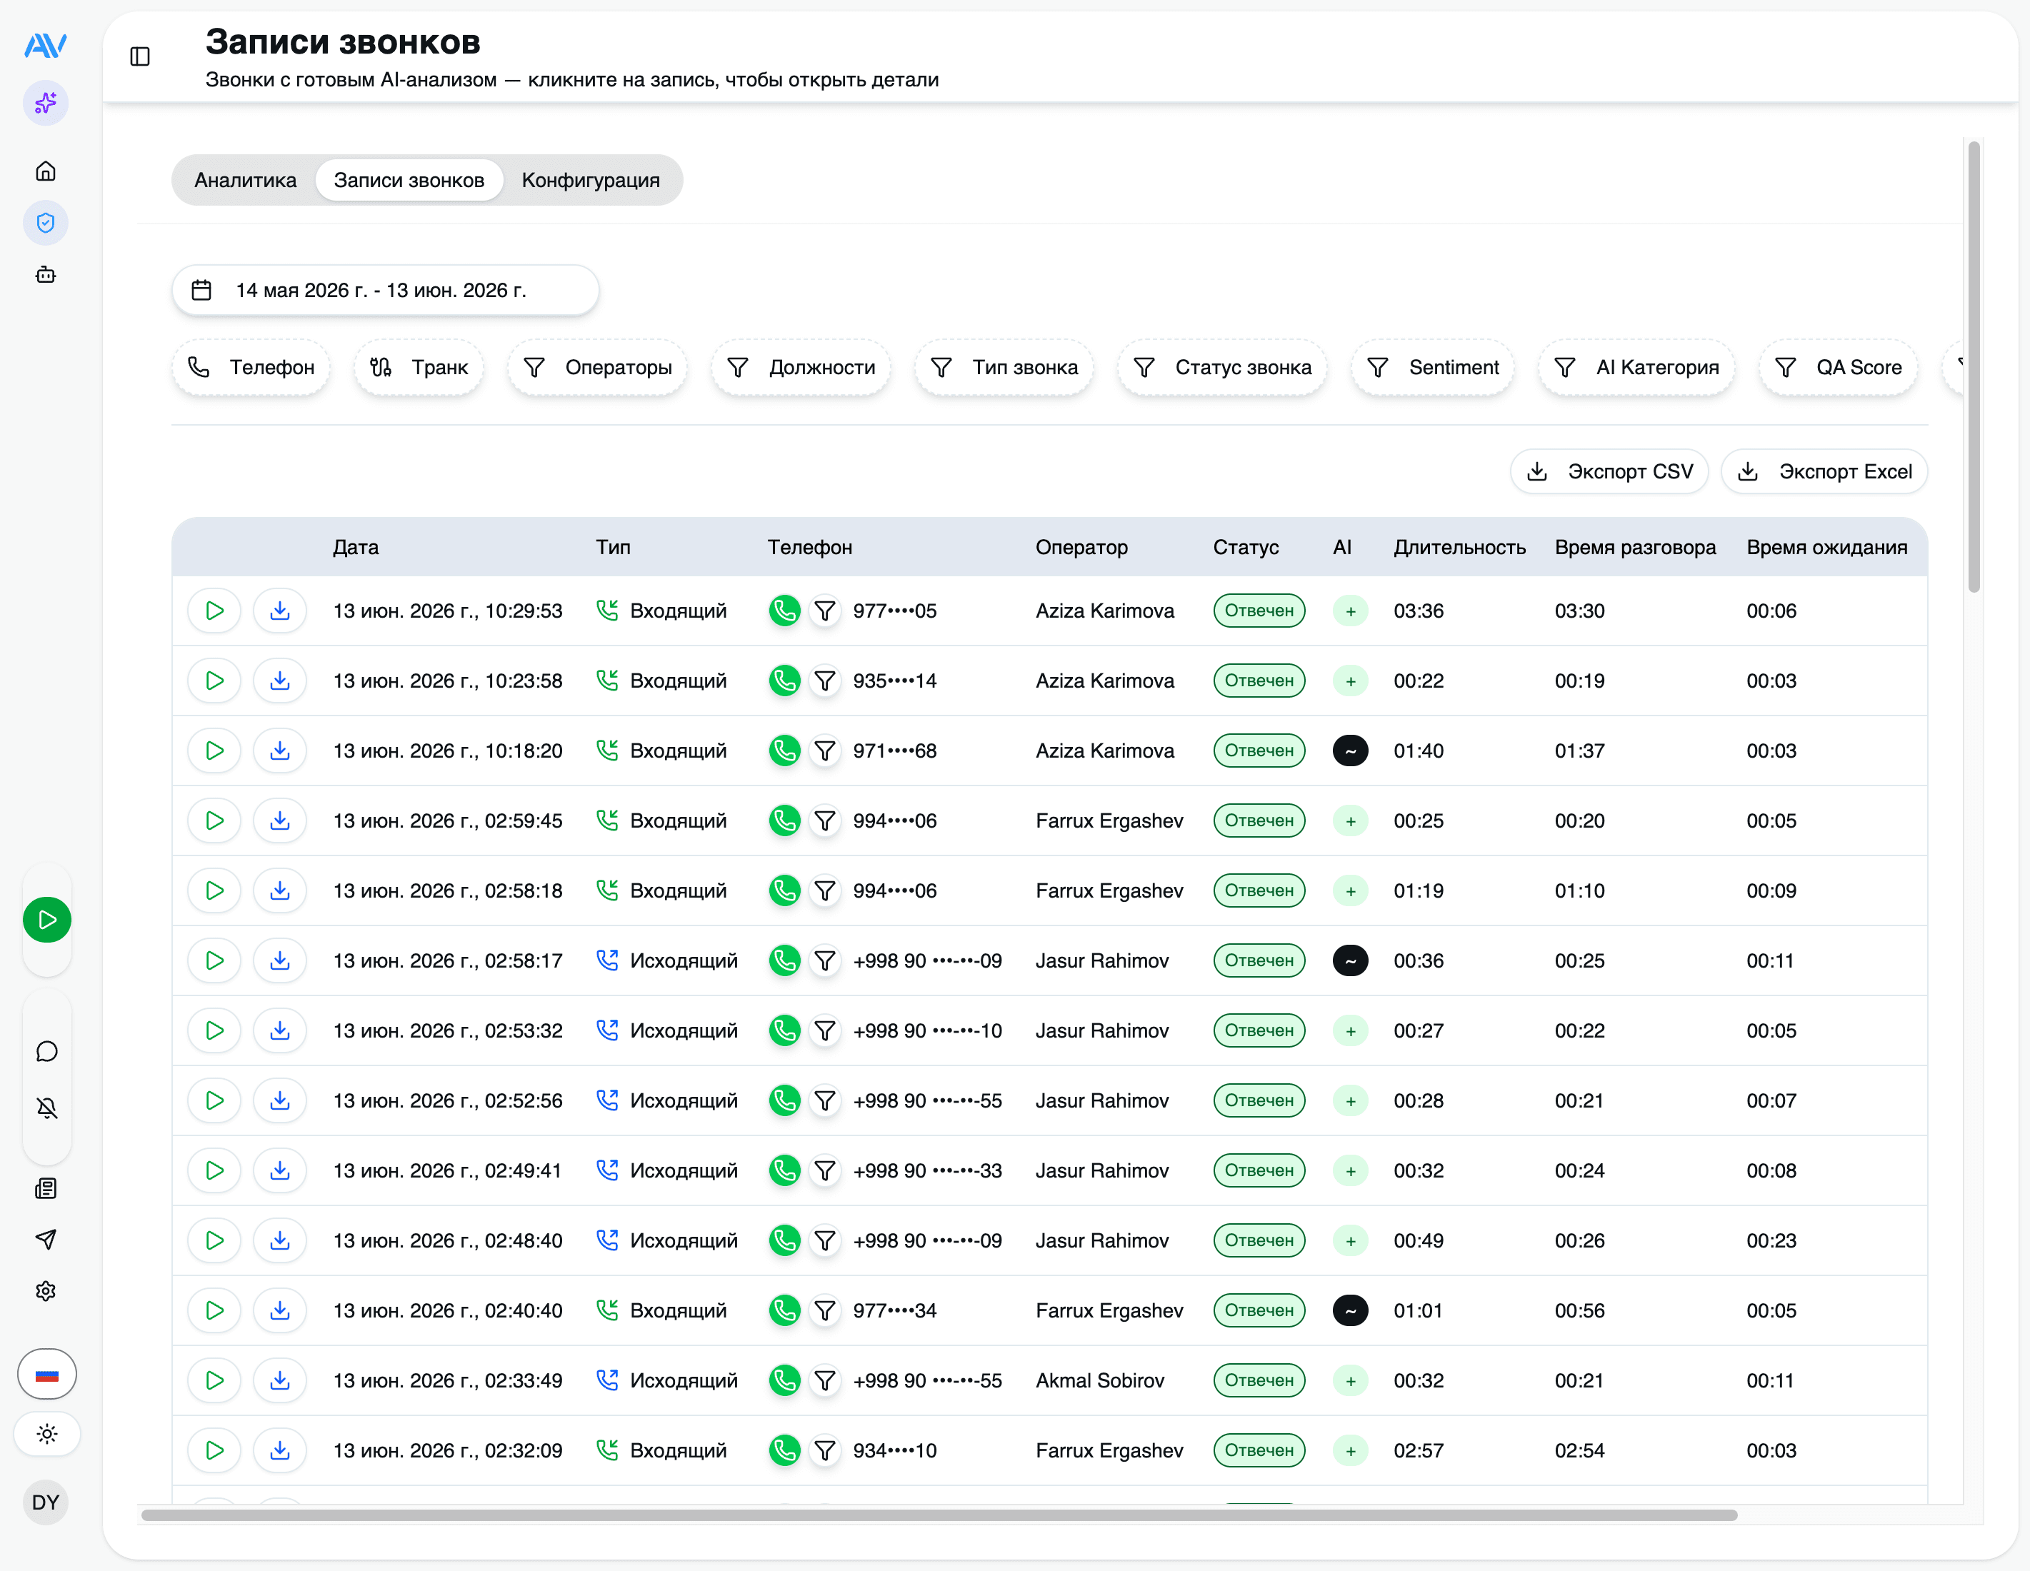
Task: Click the Время ожидания column header
Action: [1826, 548]
